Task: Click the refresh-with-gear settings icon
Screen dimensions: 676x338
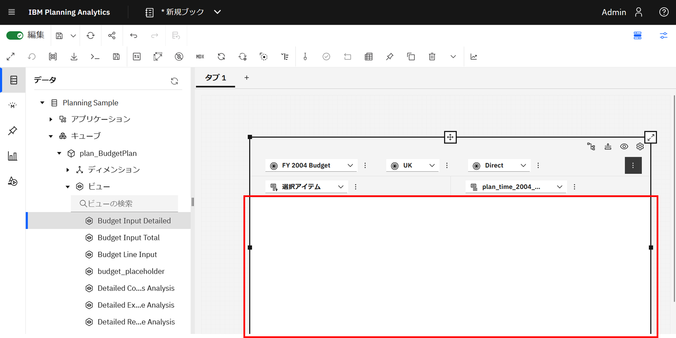Action: (242, 57)
